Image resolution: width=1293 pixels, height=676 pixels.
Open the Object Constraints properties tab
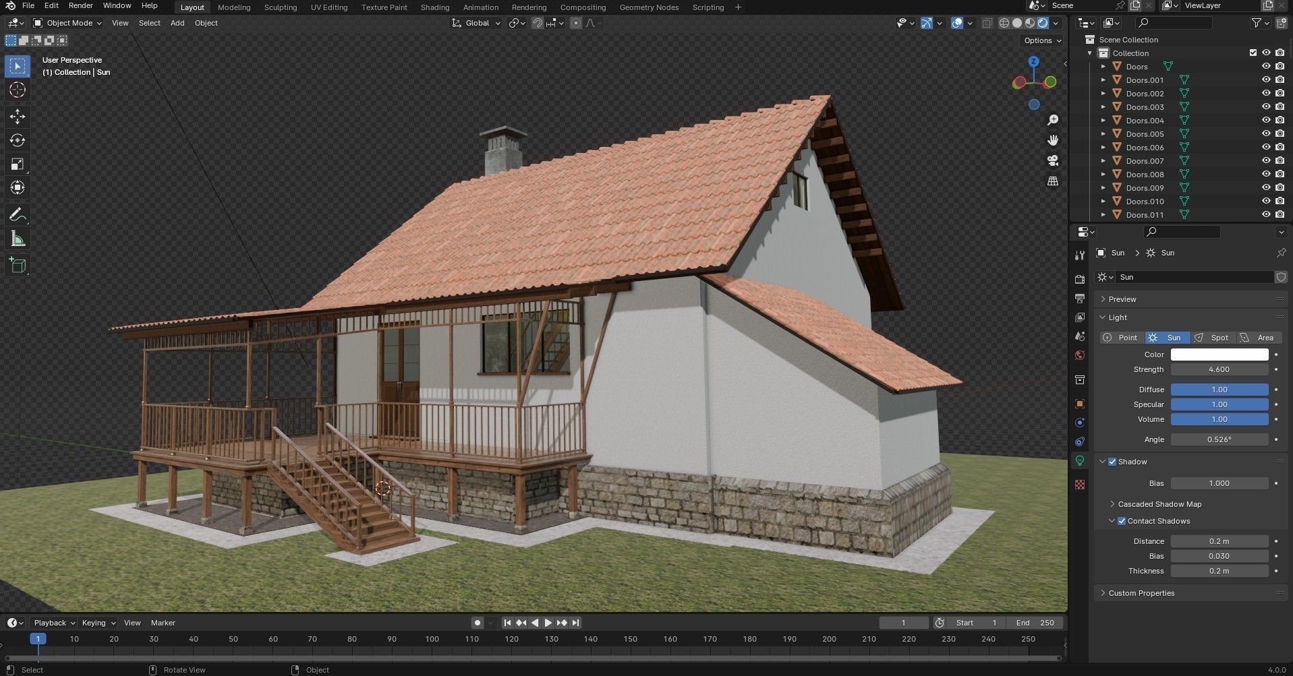click(x=1080, y=441)
